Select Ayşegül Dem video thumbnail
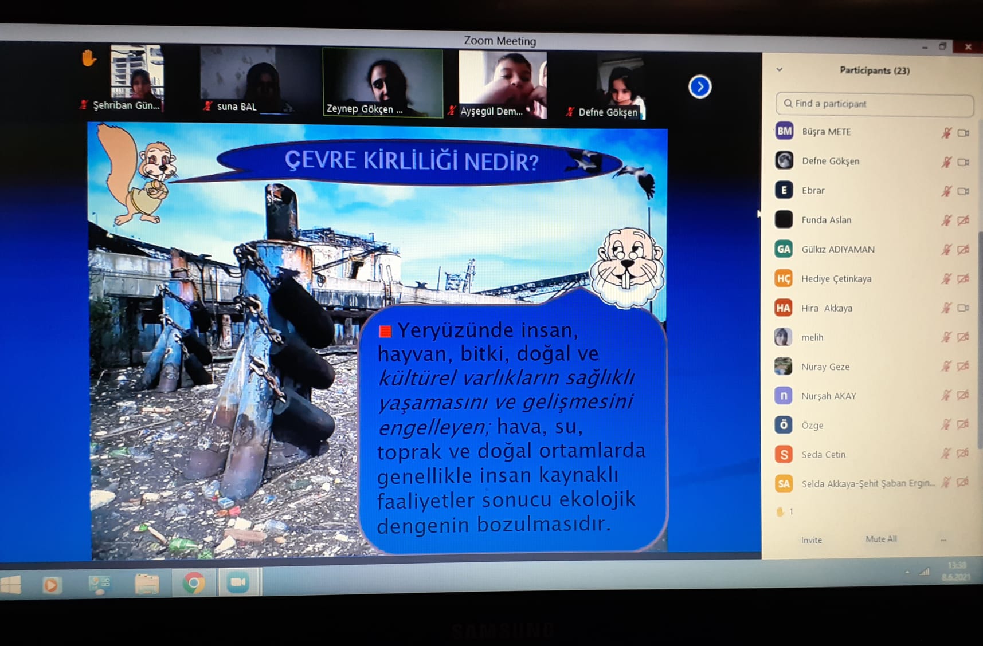The image size is (983, 646). pos(502,85)
